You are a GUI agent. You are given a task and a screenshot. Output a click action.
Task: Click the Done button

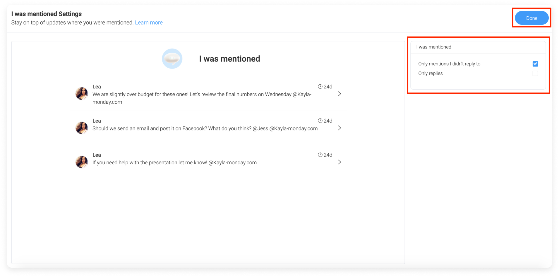tap(531, 18)
